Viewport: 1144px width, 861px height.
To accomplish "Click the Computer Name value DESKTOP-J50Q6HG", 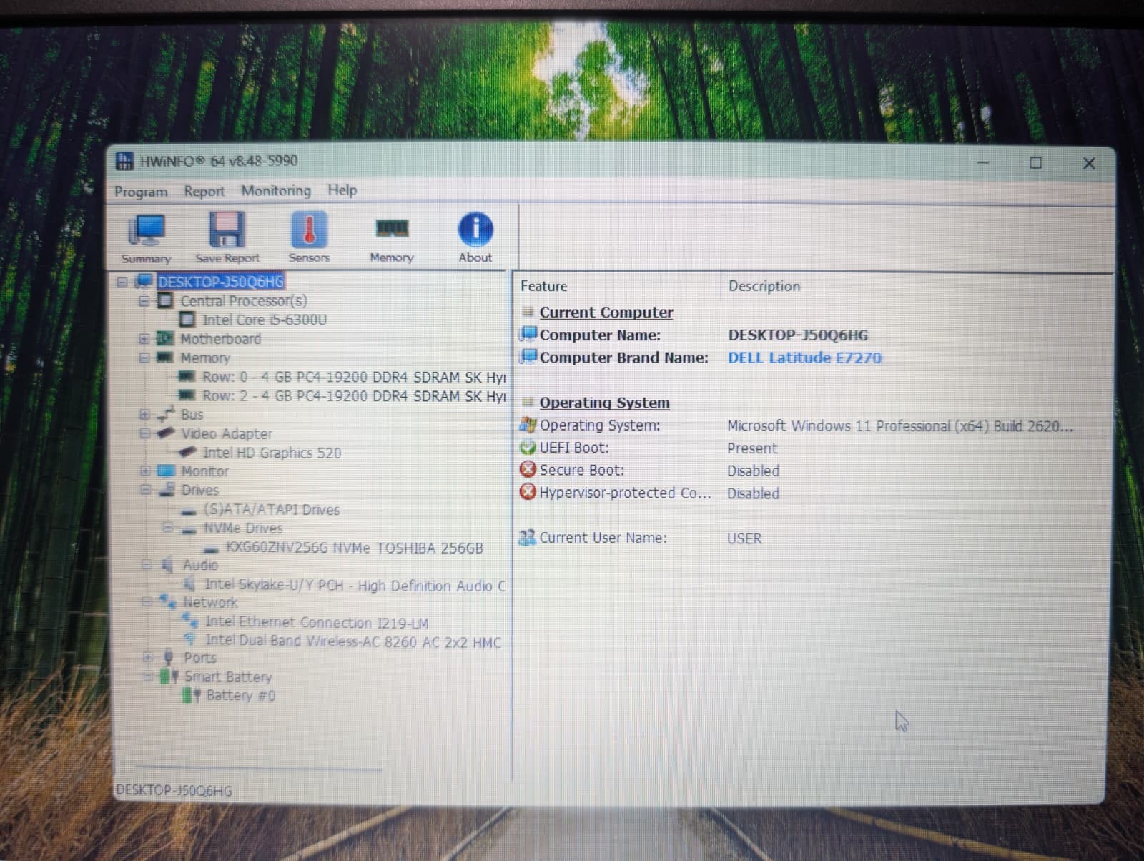I will coord(798,335).
